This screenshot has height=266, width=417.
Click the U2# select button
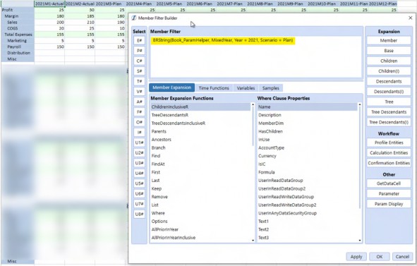point(140,152)
